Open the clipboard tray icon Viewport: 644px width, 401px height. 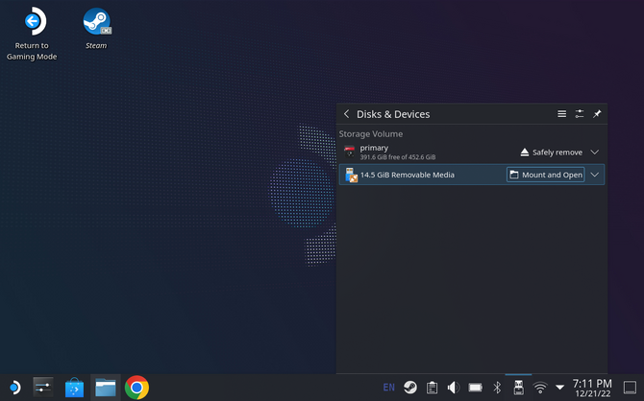pyautogui.click(x=433, y=388)
